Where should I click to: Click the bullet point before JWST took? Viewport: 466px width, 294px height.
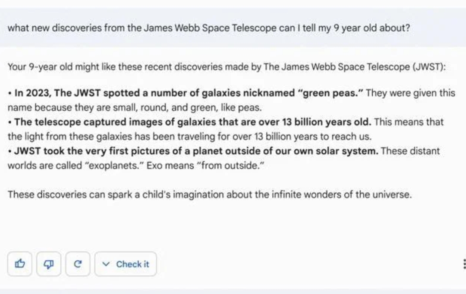tap(10, 151)
